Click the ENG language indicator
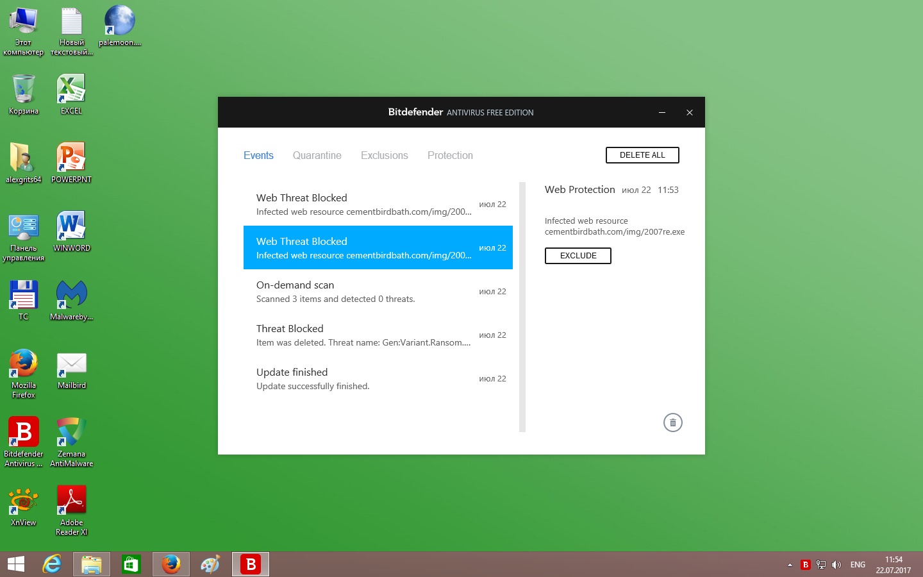Screen dimensions: 923x577 pos(858,565)
